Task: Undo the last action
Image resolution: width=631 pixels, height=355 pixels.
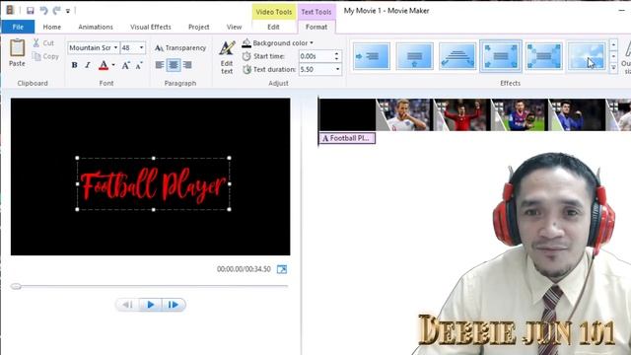Action: tap(43, 11)
